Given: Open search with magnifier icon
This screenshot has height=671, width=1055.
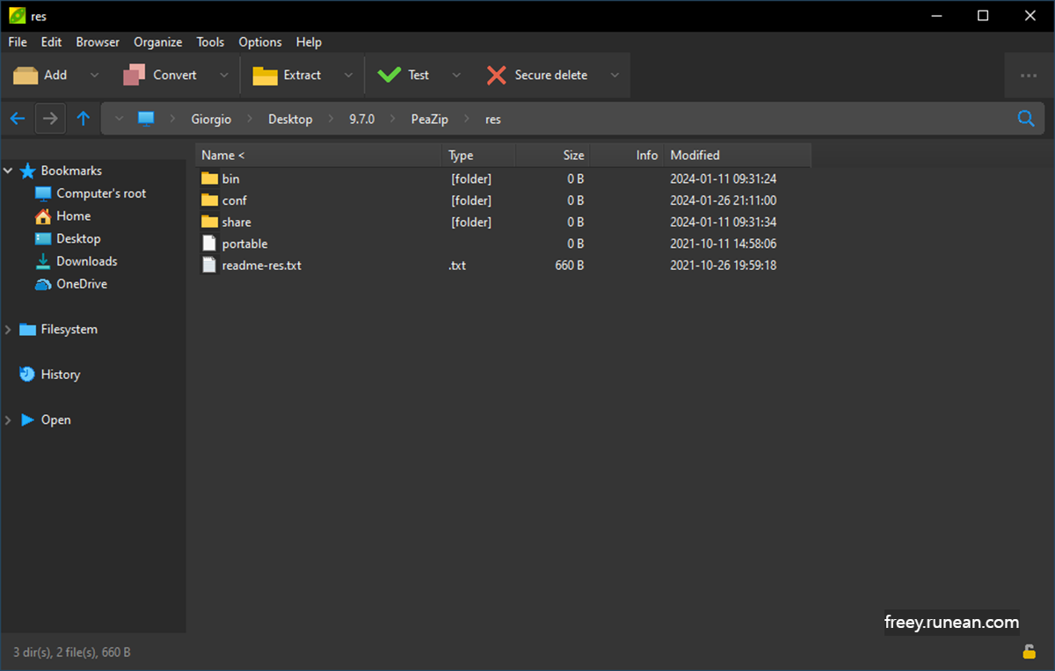Looking at the screenshot, I should (1026, 119).
